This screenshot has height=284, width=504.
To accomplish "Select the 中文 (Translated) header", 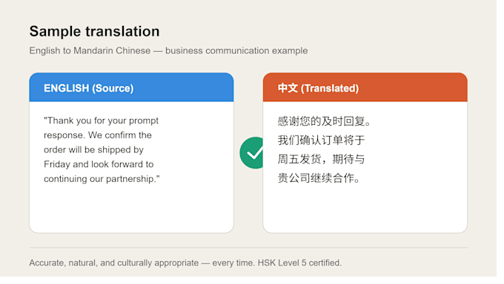I will (x=318, y=88).
